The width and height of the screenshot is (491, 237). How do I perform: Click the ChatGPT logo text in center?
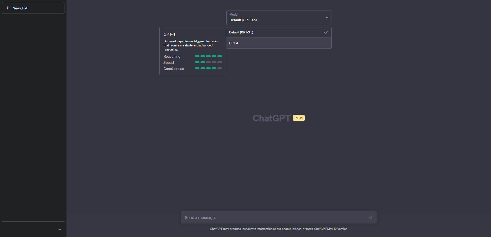272,118
